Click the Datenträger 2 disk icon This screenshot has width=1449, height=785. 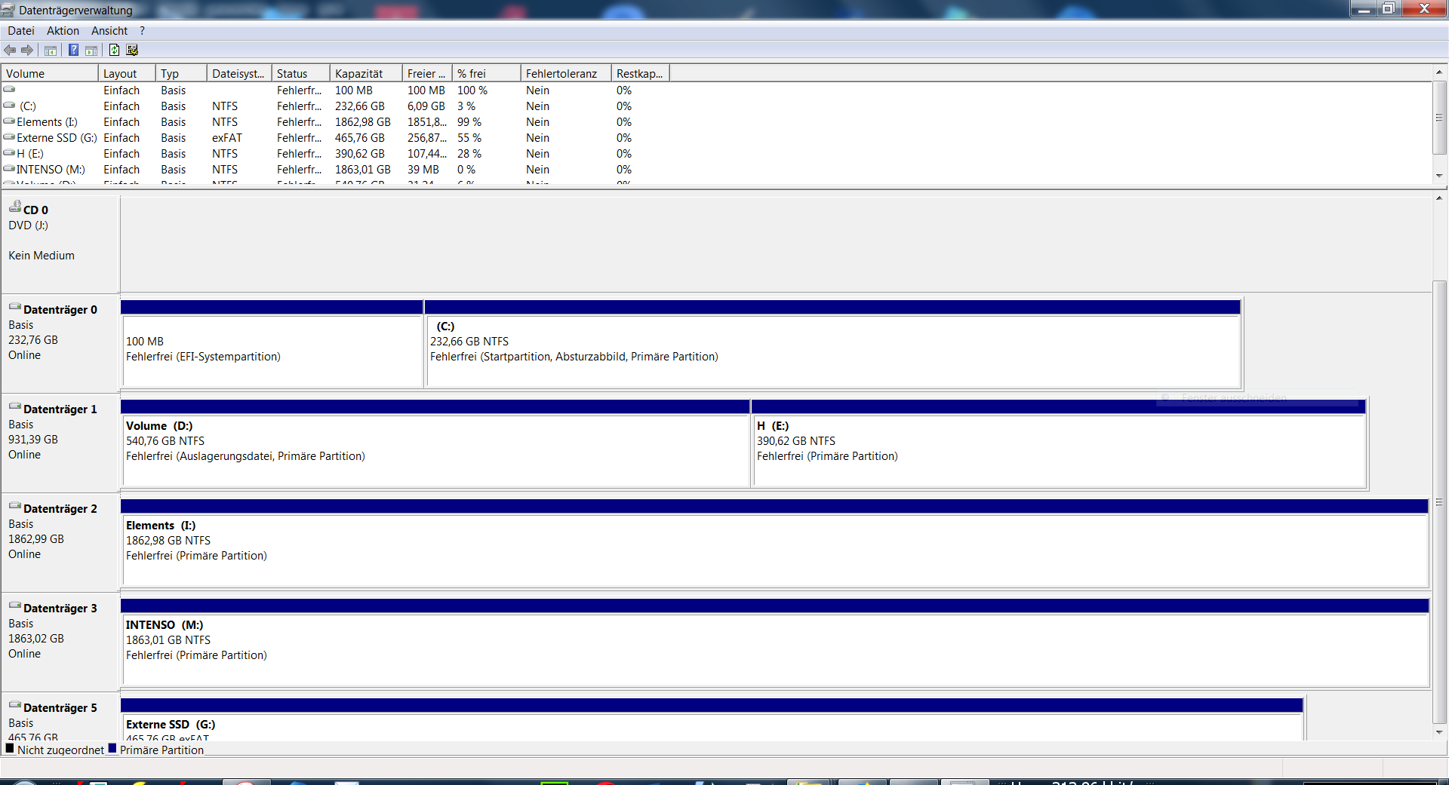pos(15,506)
